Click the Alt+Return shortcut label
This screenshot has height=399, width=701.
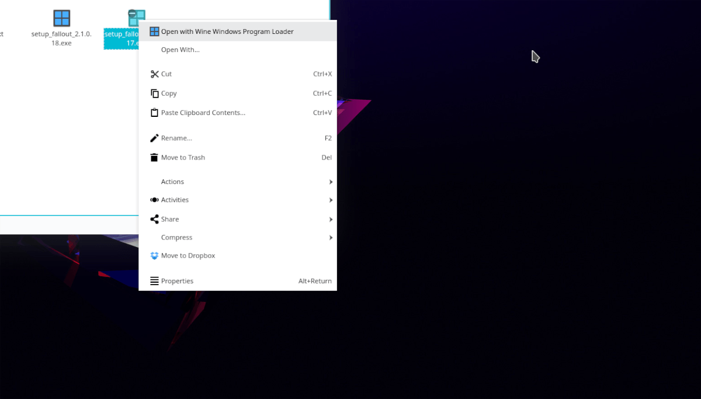tap(315, 281)
